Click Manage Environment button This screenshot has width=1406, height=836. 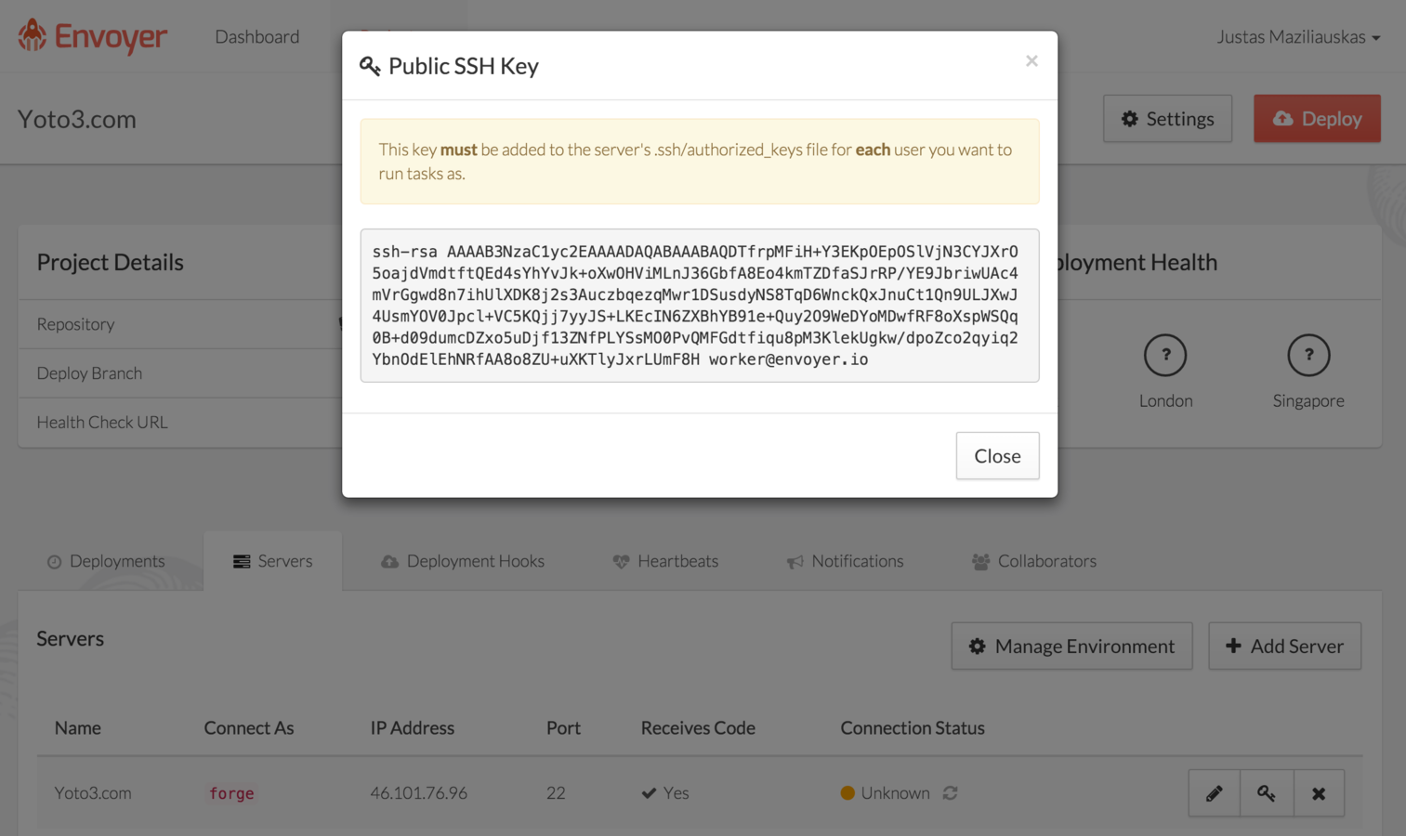tap(1071, 646)
